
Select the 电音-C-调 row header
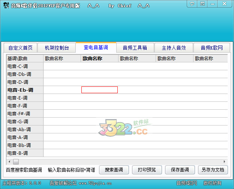click(25, 66)
